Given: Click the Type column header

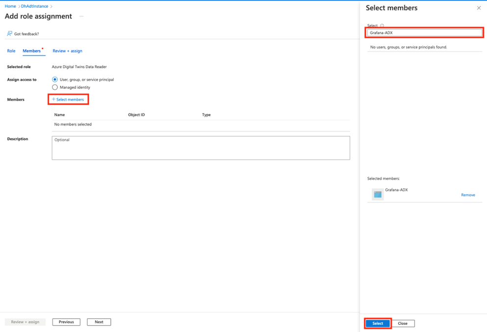Looking at the screenshot, I should point(206,115).
